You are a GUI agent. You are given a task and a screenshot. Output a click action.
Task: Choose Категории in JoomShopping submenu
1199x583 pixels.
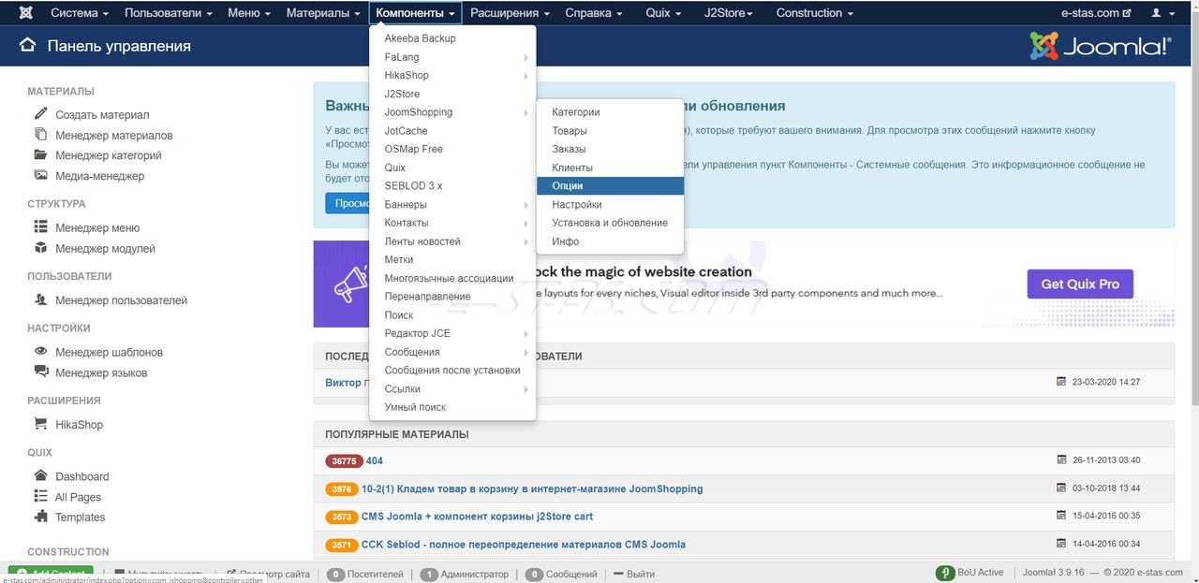tap(610, 112)
